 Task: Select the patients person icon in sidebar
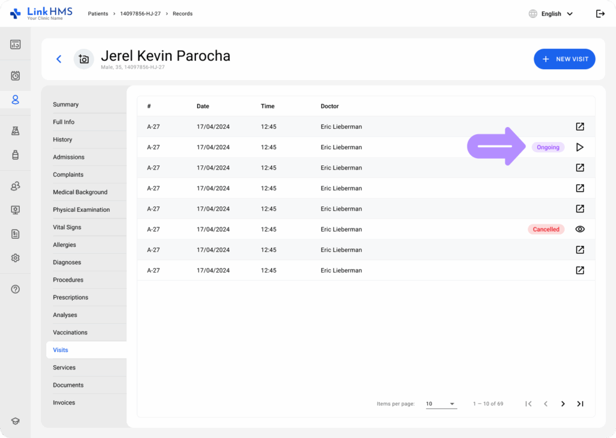coord(16,100)
